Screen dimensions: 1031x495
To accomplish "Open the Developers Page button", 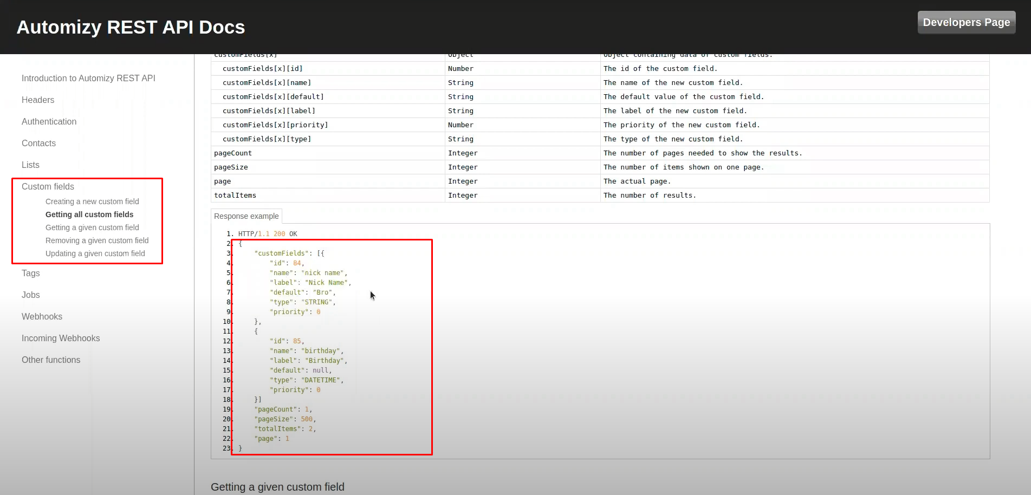I will coord(967,22).
